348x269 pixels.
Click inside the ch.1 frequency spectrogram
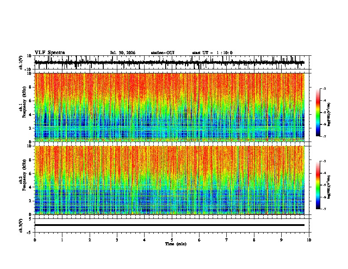170,107
